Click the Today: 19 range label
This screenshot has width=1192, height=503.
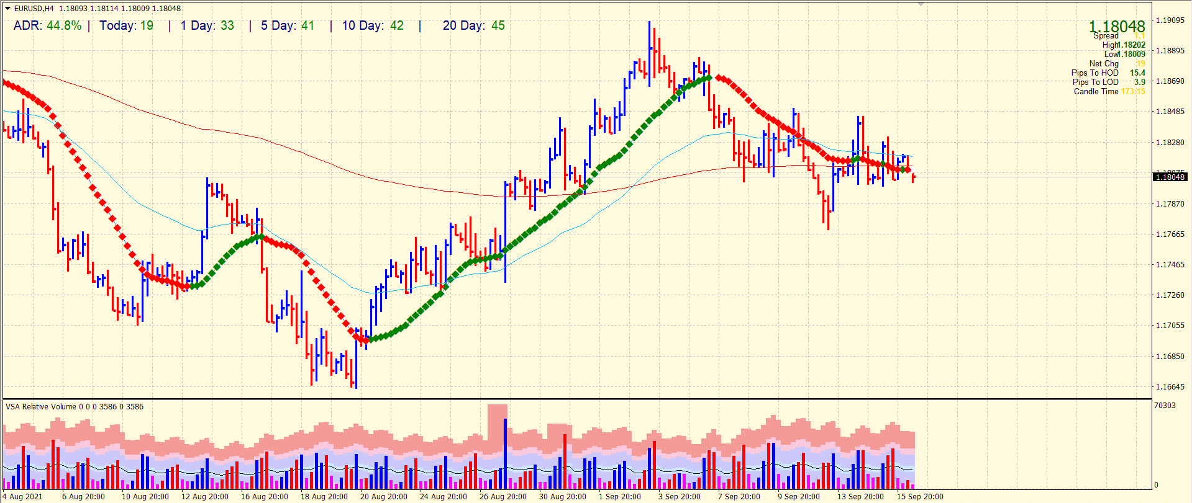point(126,26)
